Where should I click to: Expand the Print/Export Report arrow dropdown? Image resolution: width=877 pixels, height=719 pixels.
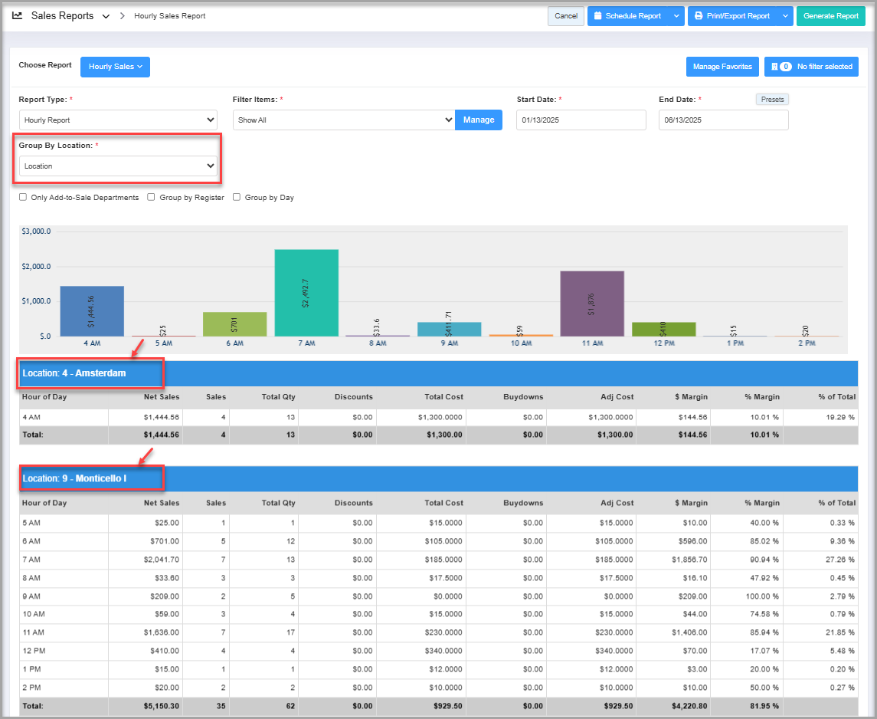785,16
